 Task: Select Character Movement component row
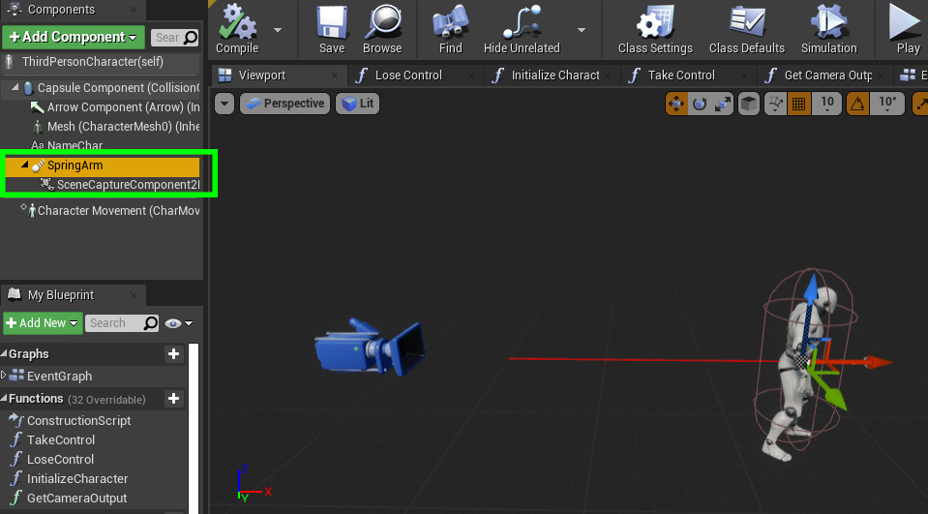tap(101, 210)
